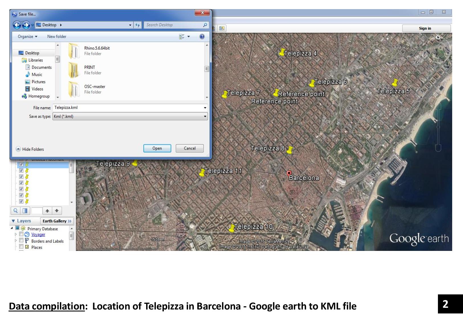This screenshot has width=463, height=320.
Task: Collapse the Layers panel triangle
Action: [14, 221]
